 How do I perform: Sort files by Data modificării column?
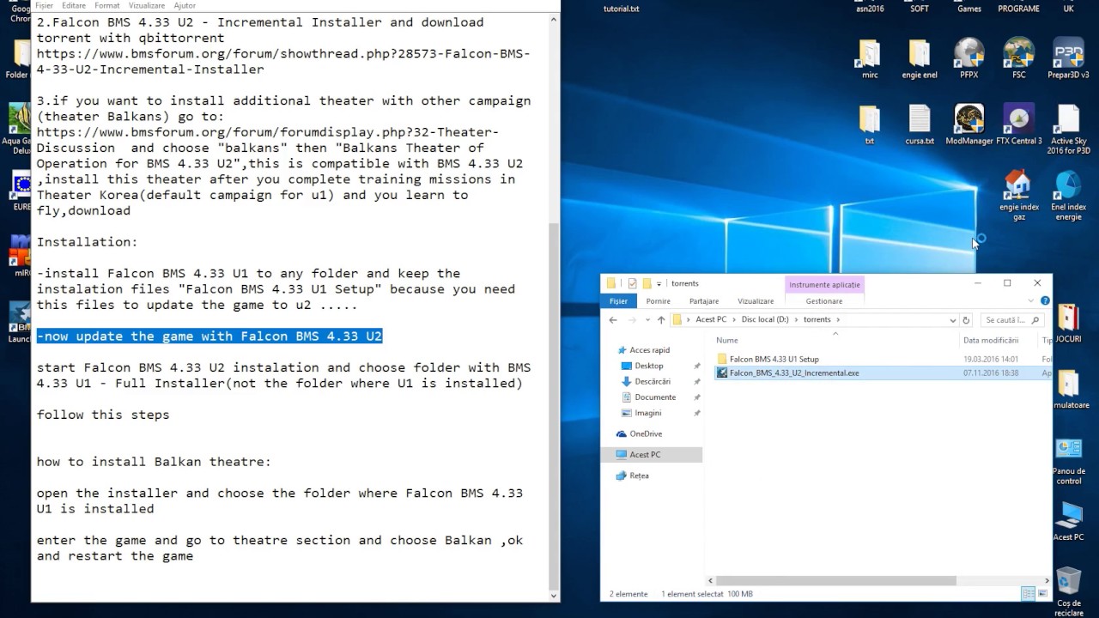point(990,341)
